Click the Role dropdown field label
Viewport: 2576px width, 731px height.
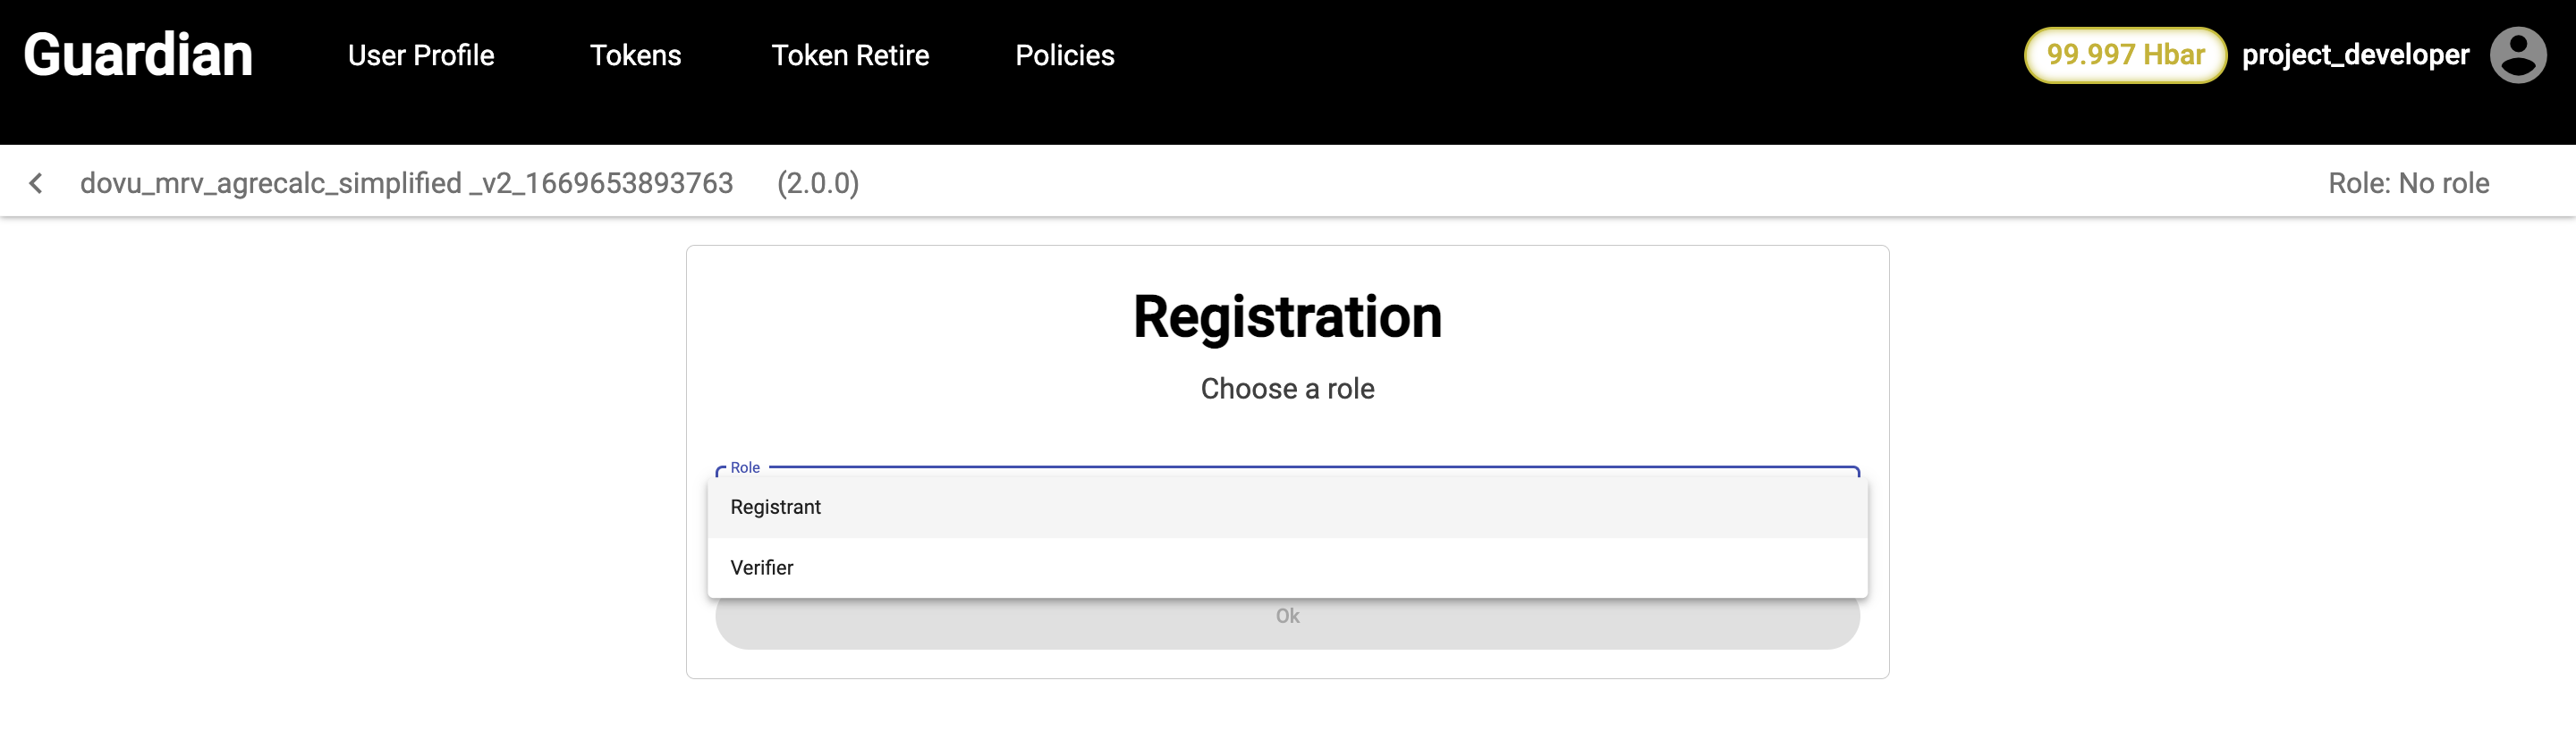coord(745,467)
